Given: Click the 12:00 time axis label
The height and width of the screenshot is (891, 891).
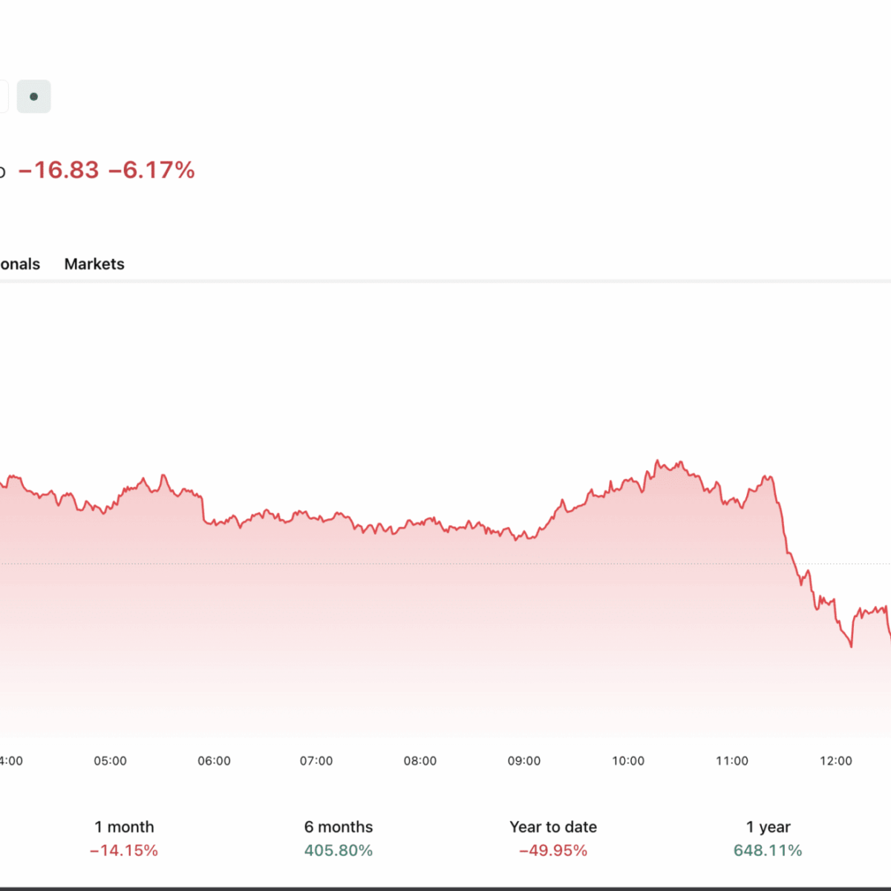Looking at the screenshot, I should point(836,761).
